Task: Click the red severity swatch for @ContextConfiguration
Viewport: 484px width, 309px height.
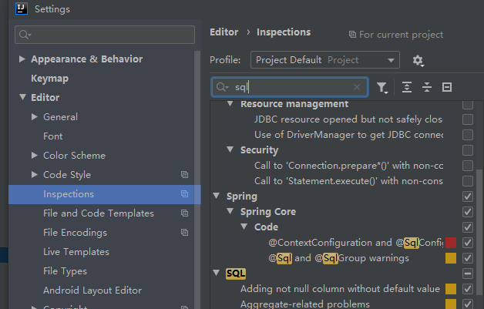Action: click(451, 243)
